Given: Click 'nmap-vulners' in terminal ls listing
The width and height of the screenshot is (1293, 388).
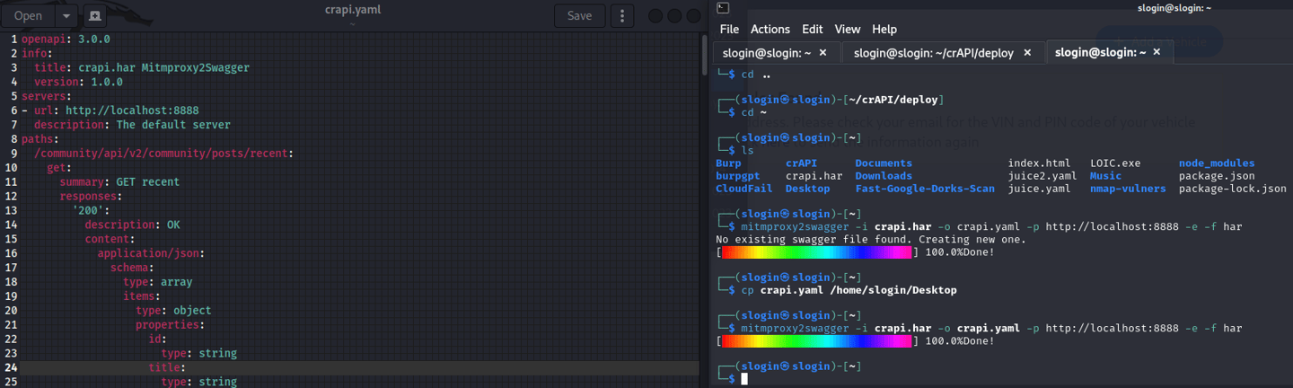Looking at the screenshot, I should [1128, 189].
